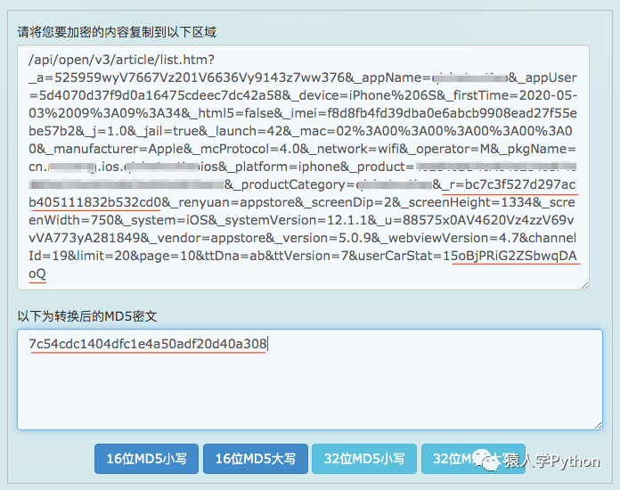Screen dimensions: 620x490
Task: Click the _network=wifi parameter text
Action: pos(359,149)
